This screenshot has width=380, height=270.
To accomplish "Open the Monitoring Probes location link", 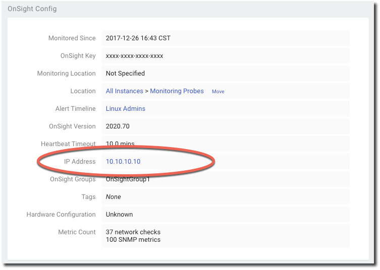I will [x=177, y=91].
